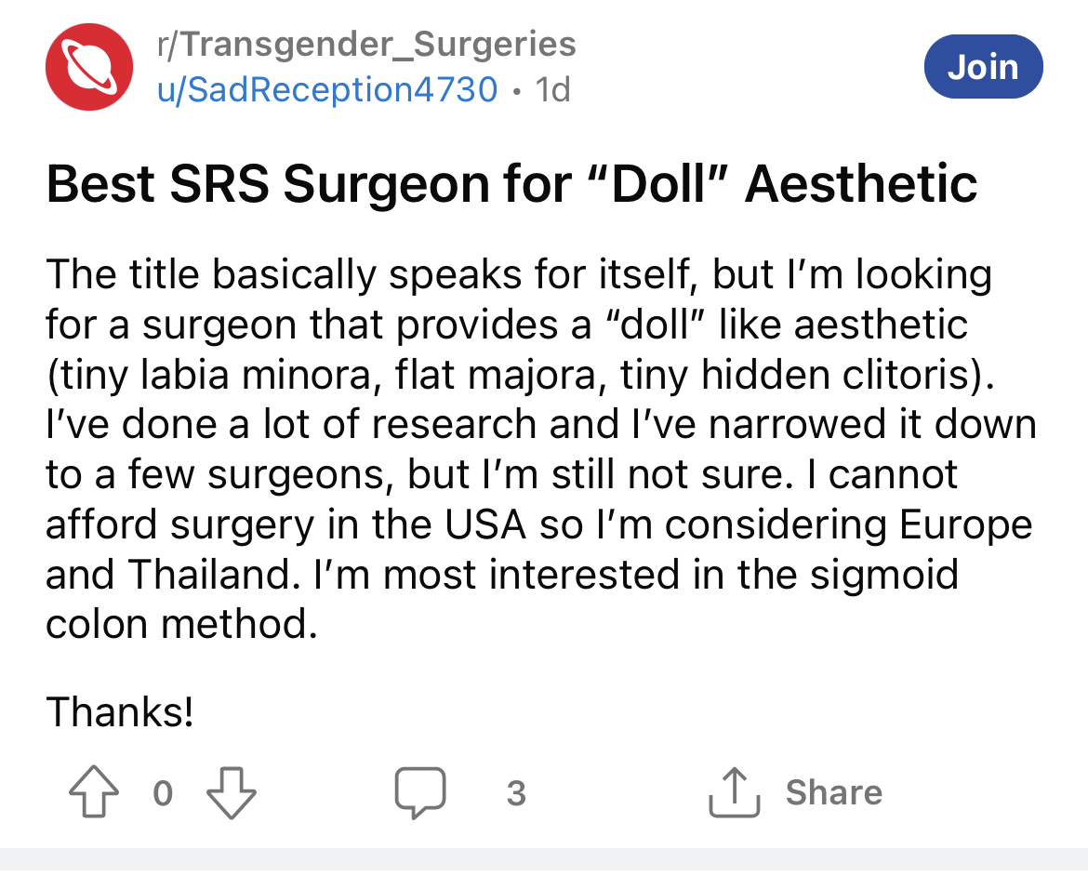Click the Thanks! closing line
Screen dimensions: 1088x876
tap(120, 712)
